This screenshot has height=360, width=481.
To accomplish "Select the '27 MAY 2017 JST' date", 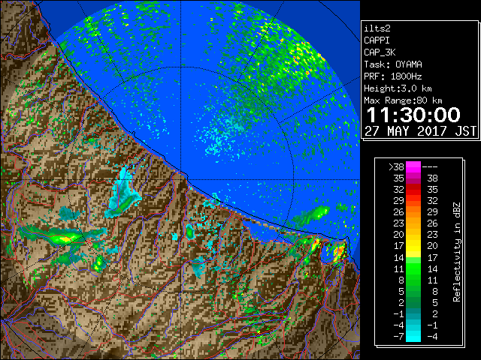I will [420, 131].
